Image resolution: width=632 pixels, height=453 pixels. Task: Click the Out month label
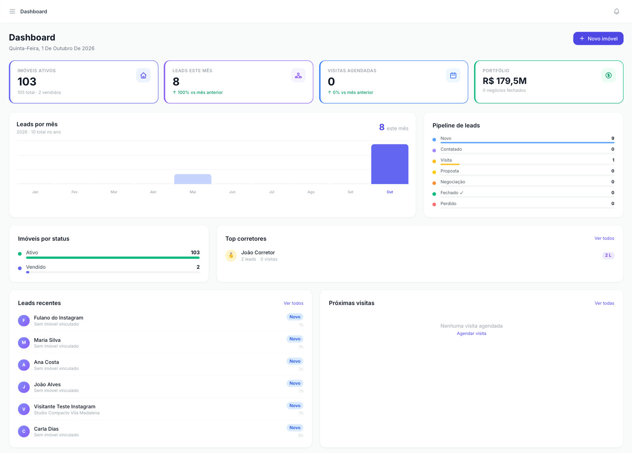389,192
